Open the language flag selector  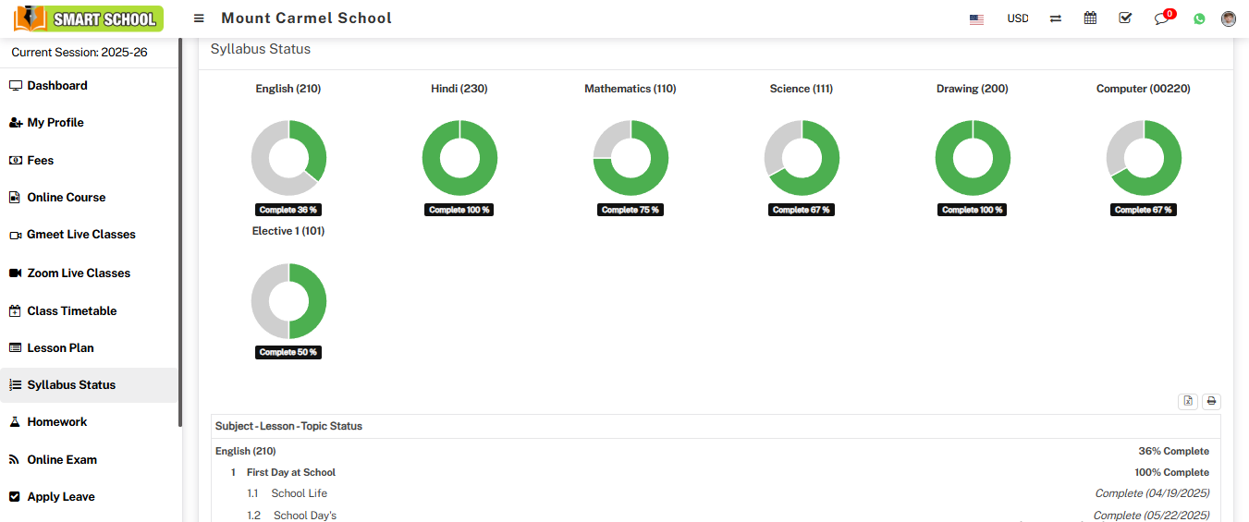coord(976,18)
